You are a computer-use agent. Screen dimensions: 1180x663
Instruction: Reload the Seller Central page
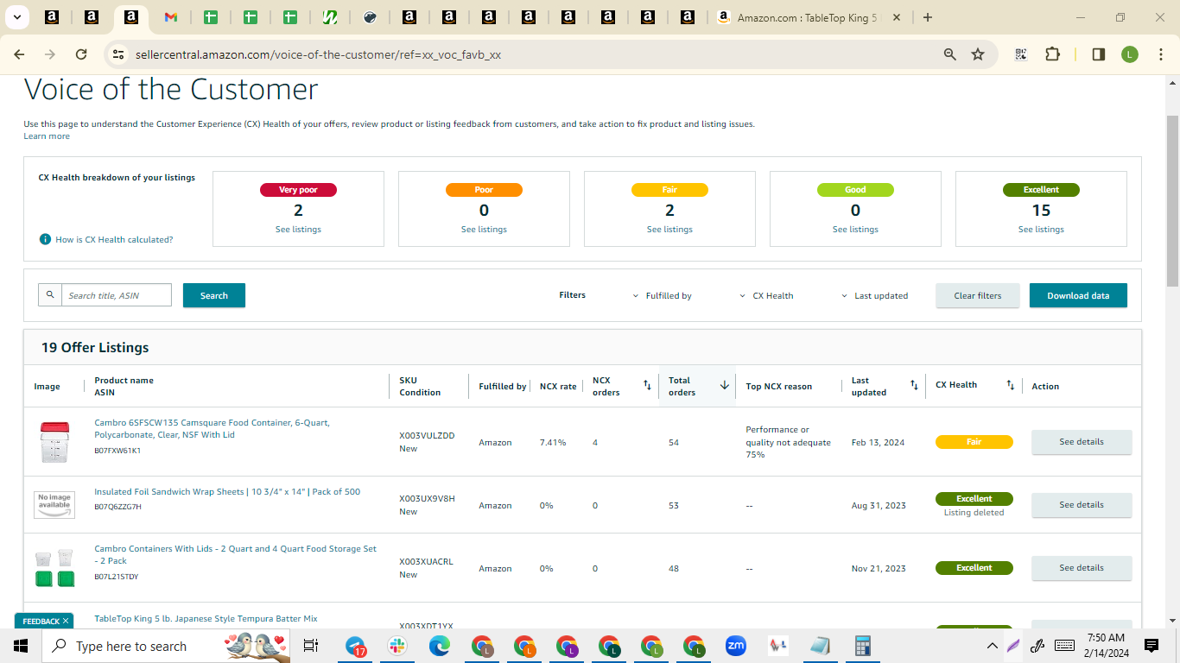(81, 54)
